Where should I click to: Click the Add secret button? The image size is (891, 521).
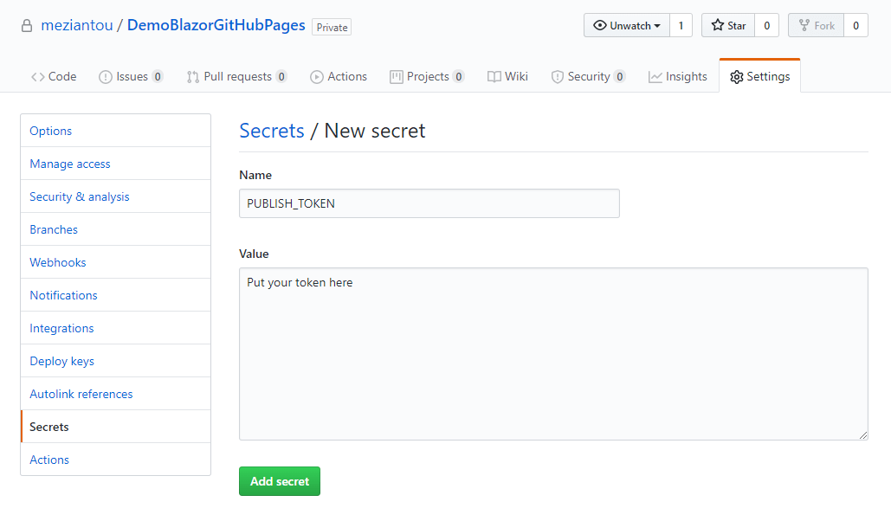280,481
